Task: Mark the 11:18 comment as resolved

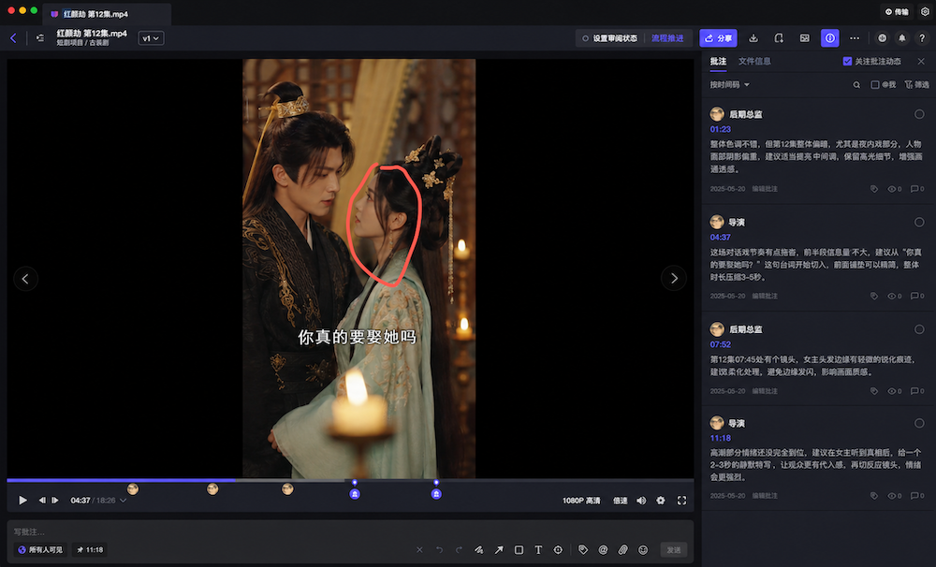Action: coord(919,423)
